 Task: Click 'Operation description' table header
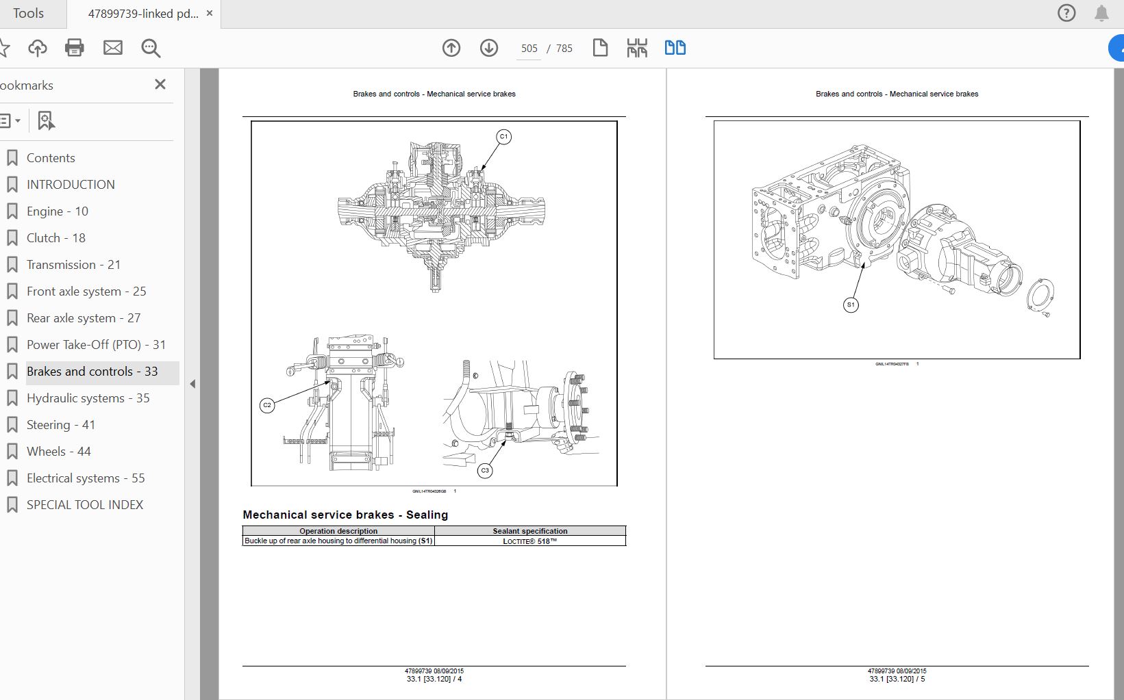(x=338, y=531)
